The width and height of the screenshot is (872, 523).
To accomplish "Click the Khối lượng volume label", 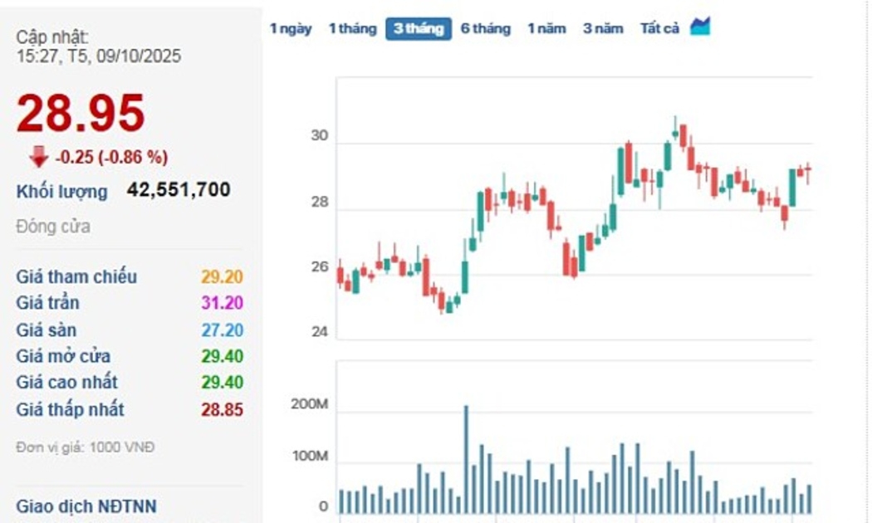I will tap(61, 192).
